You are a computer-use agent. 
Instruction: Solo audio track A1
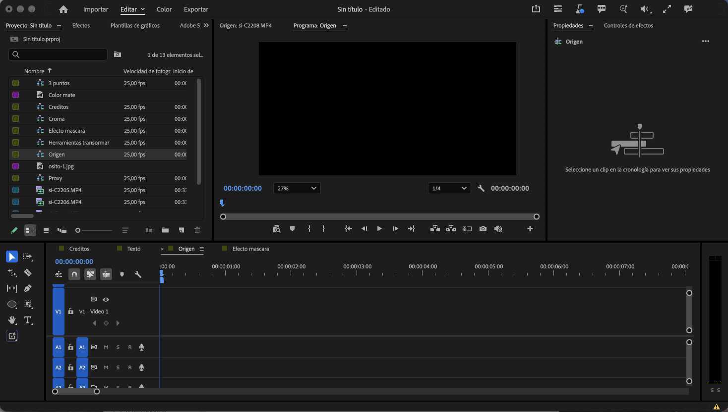pyautogui.click(x=118, y=347)
